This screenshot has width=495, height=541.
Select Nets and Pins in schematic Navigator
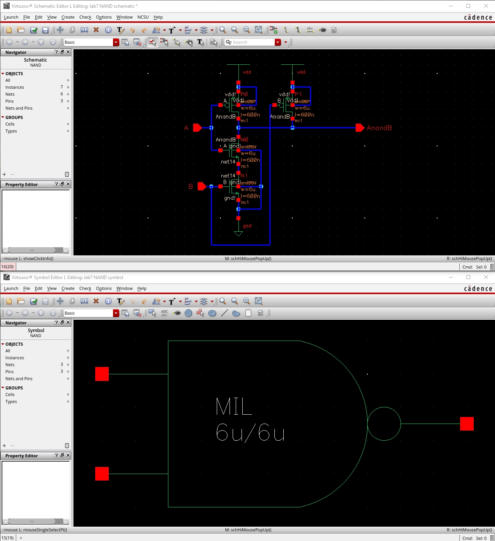pos(19,108)
